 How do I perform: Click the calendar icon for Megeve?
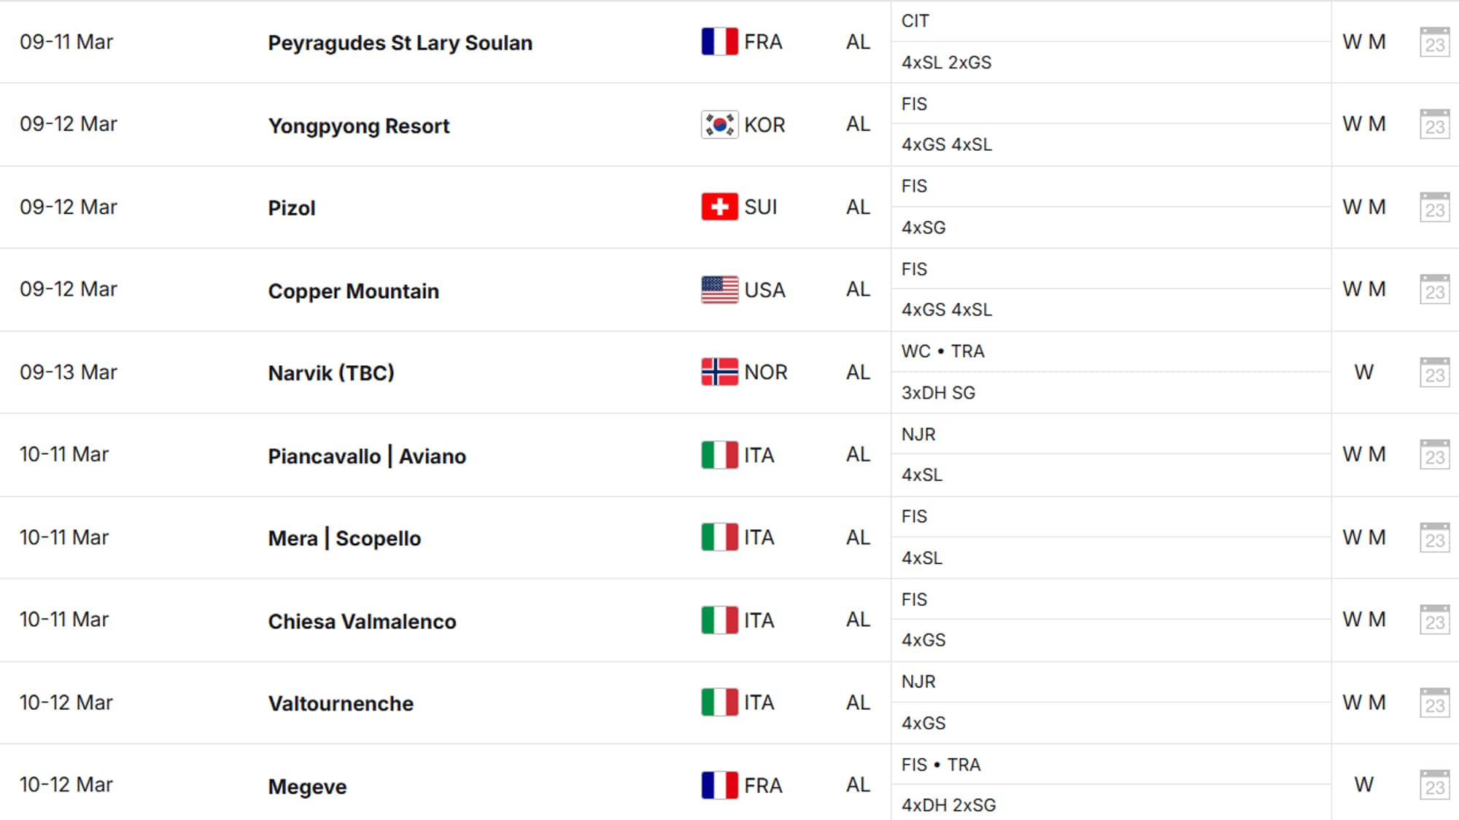coord(1434,785)
